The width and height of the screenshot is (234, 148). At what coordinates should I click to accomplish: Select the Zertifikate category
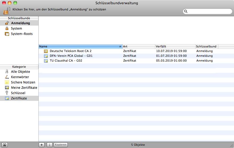(19, 98)
